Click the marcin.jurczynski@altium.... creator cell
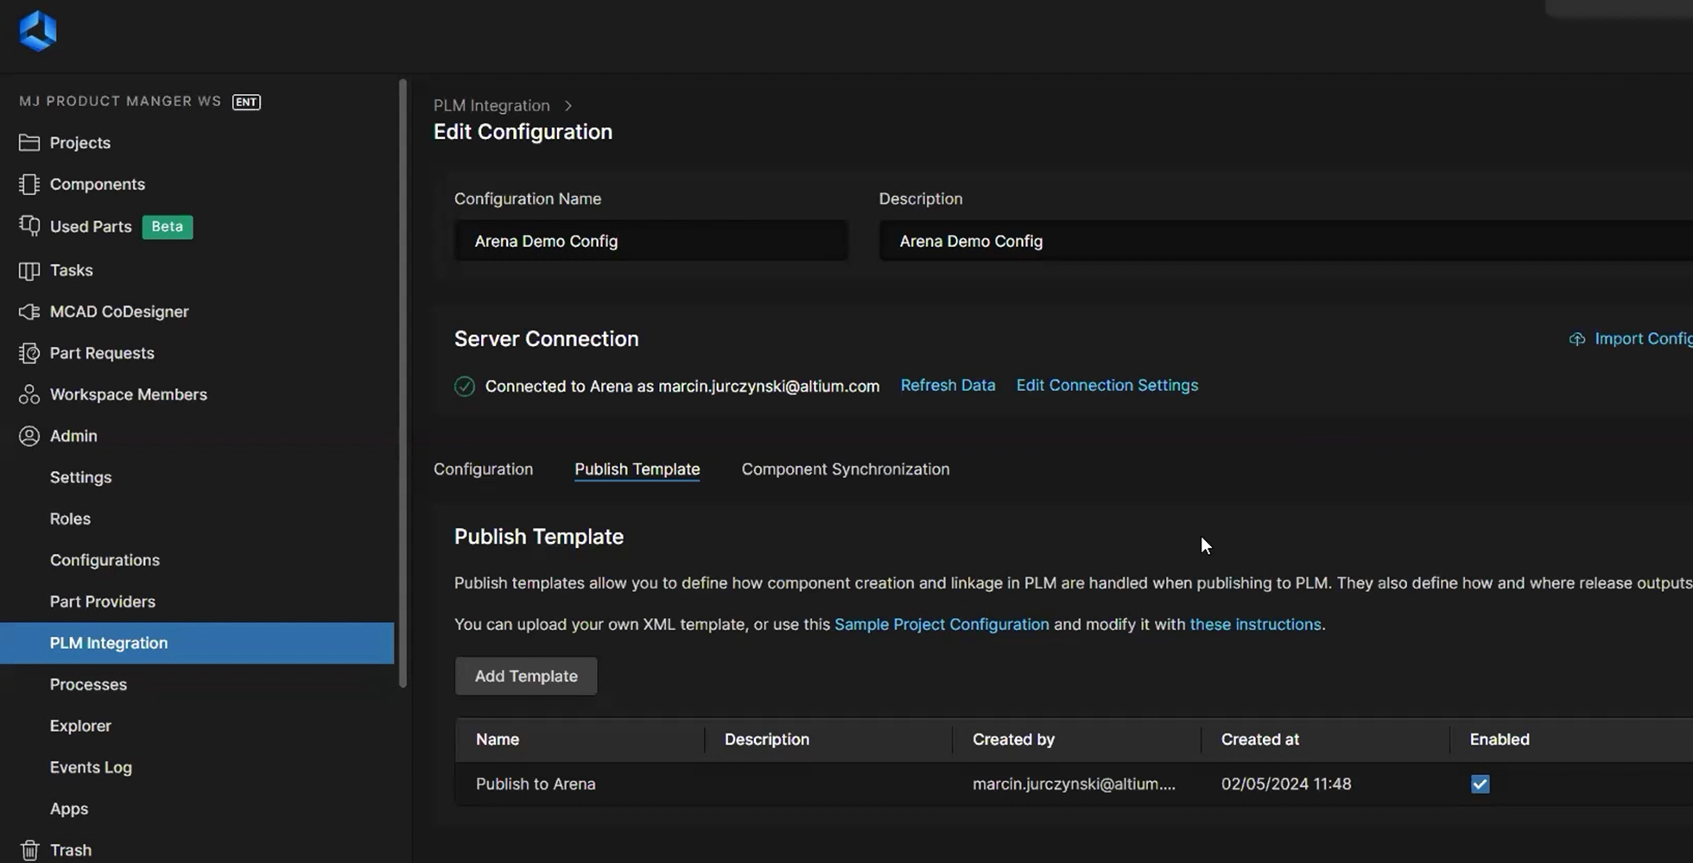This screenshot has height=863, width=1693. point(1074,784)
